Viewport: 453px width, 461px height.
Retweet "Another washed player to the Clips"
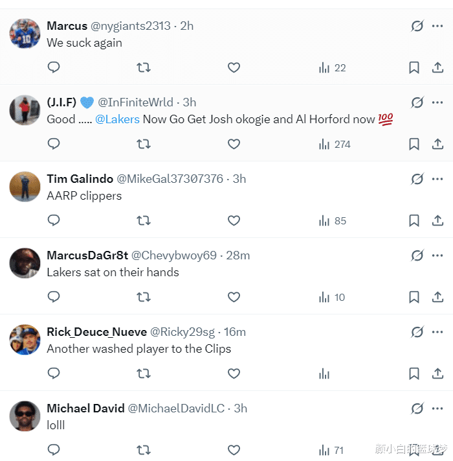[x=144, y=373]
